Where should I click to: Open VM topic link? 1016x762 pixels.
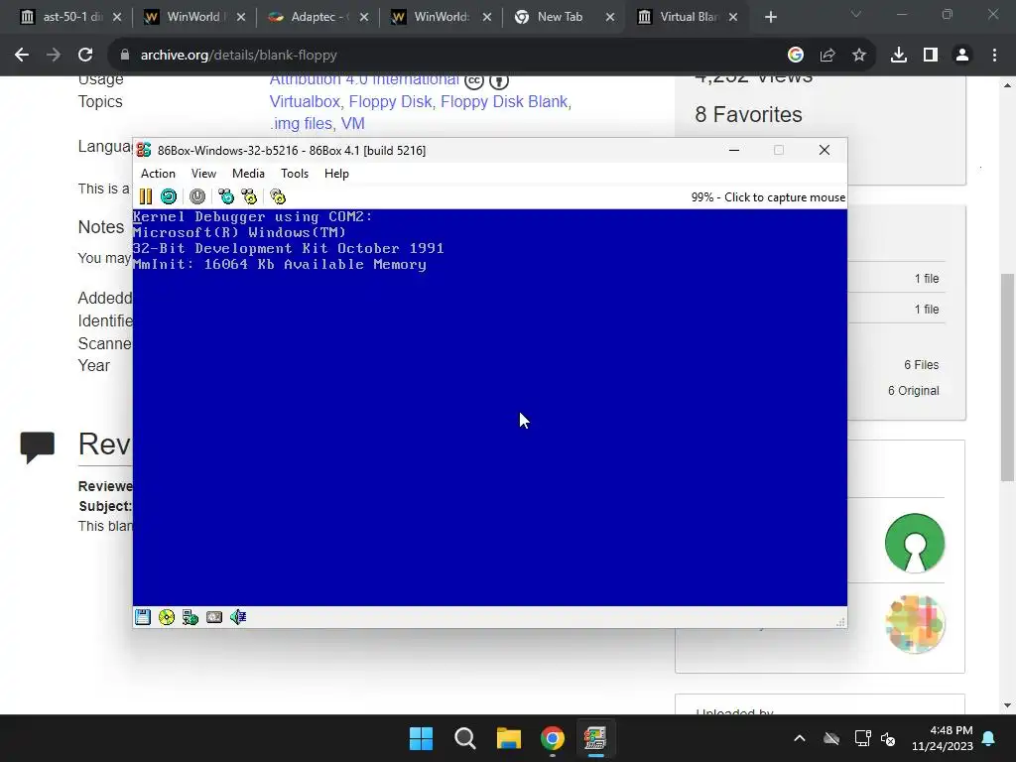pos(352,123)
